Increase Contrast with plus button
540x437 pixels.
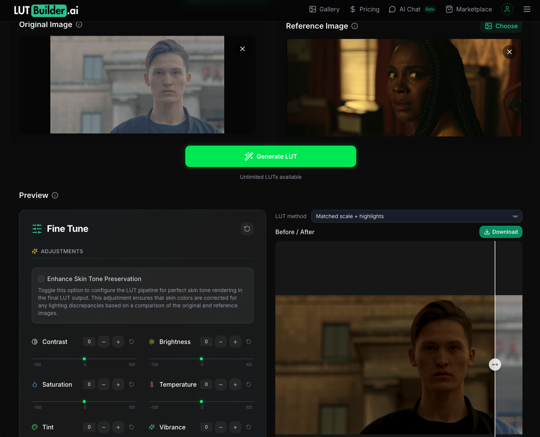[118, 342]
